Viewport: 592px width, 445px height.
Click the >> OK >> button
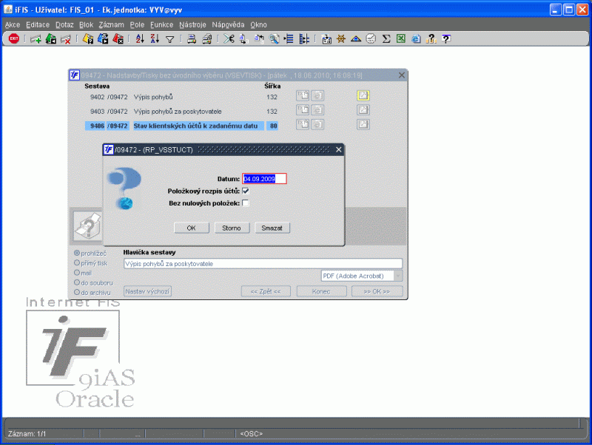[x=377, y=291]
